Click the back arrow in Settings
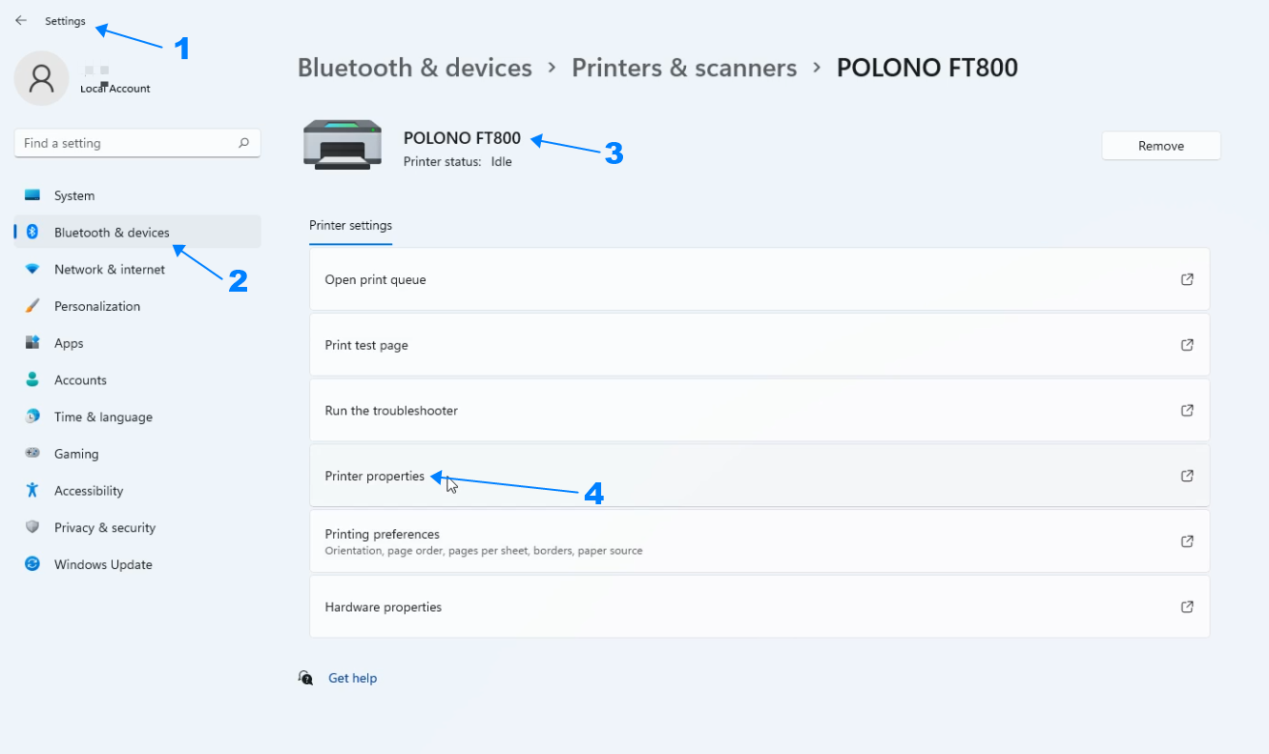The width and height of the screenshot is (1269, 754). (21, 20)
